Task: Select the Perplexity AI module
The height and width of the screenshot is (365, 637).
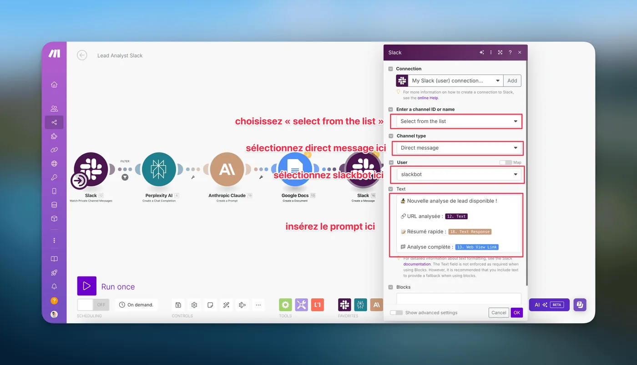Action: 159,170
